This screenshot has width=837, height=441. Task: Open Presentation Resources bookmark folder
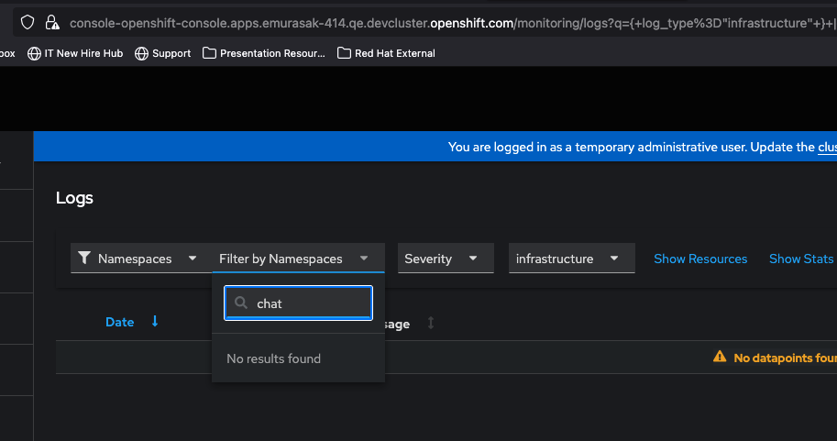(264, 53)
